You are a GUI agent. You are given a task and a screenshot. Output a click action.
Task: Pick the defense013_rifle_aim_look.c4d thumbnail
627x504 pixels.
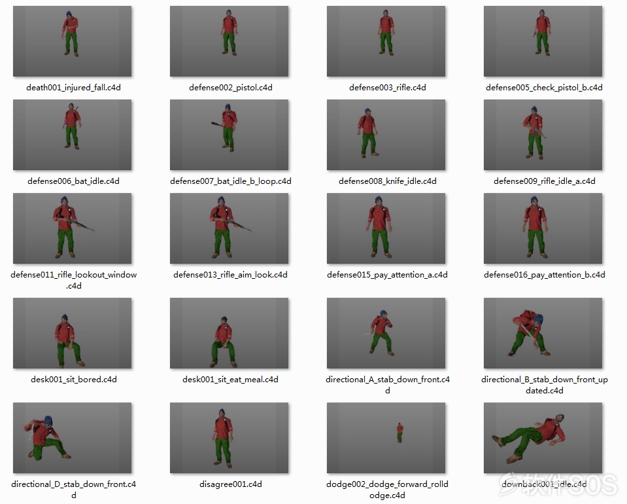click(x=229, y=228)
